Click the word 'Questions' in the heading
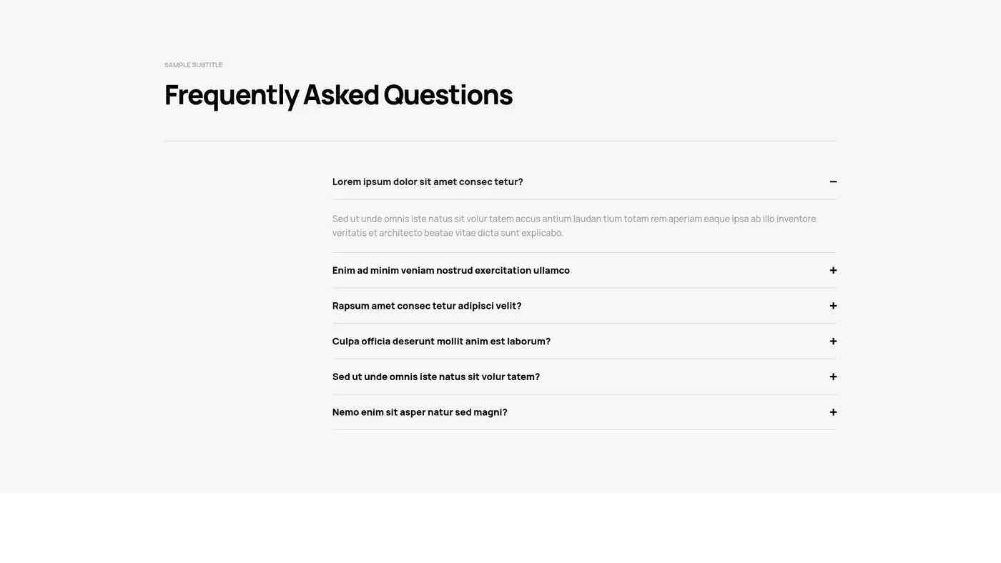 (x=448, y=95)
